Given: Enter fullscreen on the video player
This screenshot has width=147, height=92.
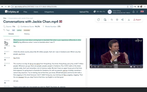Looking at the screenshot, I should pyautogui.click(x=141, y=67).
